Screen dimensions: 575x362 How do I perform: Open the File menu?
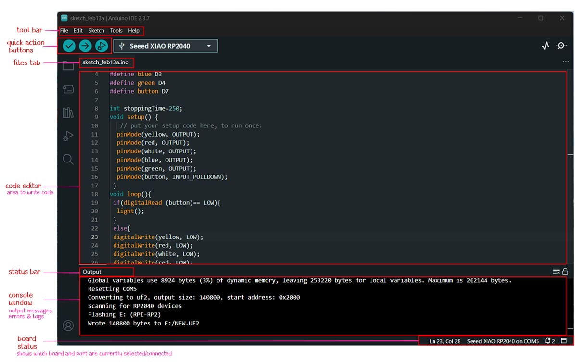tap(64, 31)
